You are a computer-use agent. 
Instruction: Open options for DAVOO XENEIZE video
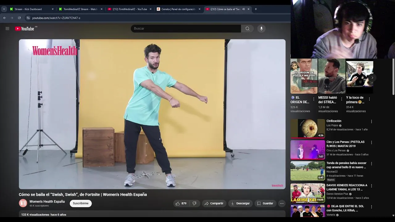(372, 186)
